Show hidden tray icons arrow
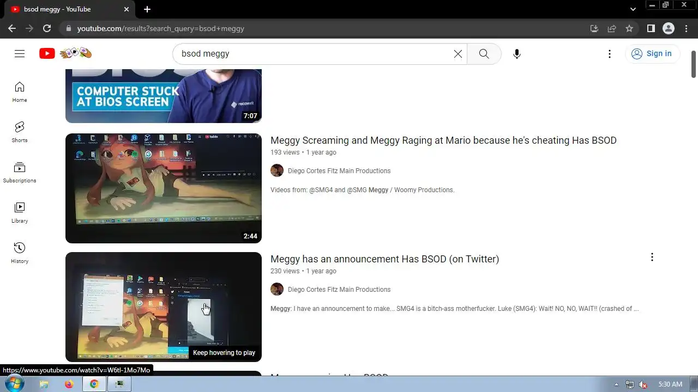Viewport: 698px width, 392px height. [616, 384]
